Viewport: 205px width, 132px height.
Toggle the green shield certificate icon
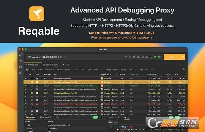[x=159, y=57]
